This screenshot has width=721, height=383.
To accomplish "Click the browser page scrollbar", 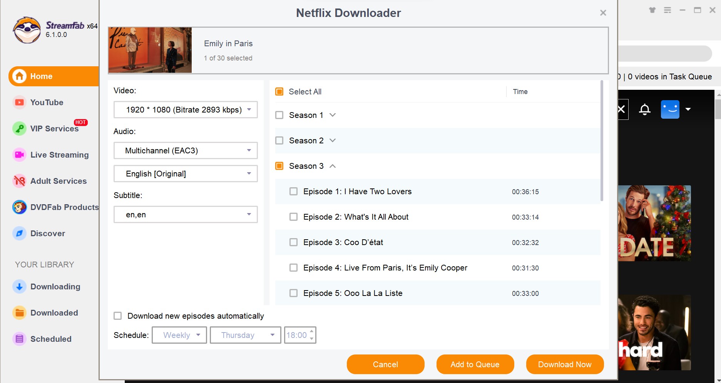I will pyautogui.click(x=718, y=109).
